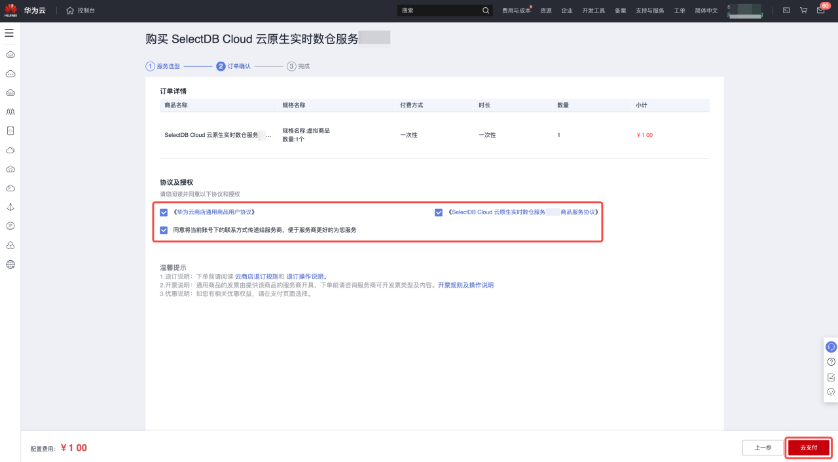838x462 pixels.
Task: Select step 3 完成
Action: [x=298, y=66]
